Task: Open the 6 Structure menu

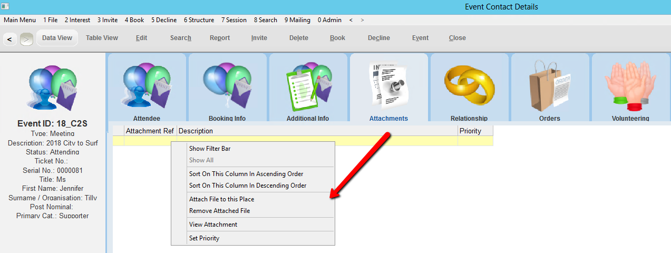Action: click(199, 20)
